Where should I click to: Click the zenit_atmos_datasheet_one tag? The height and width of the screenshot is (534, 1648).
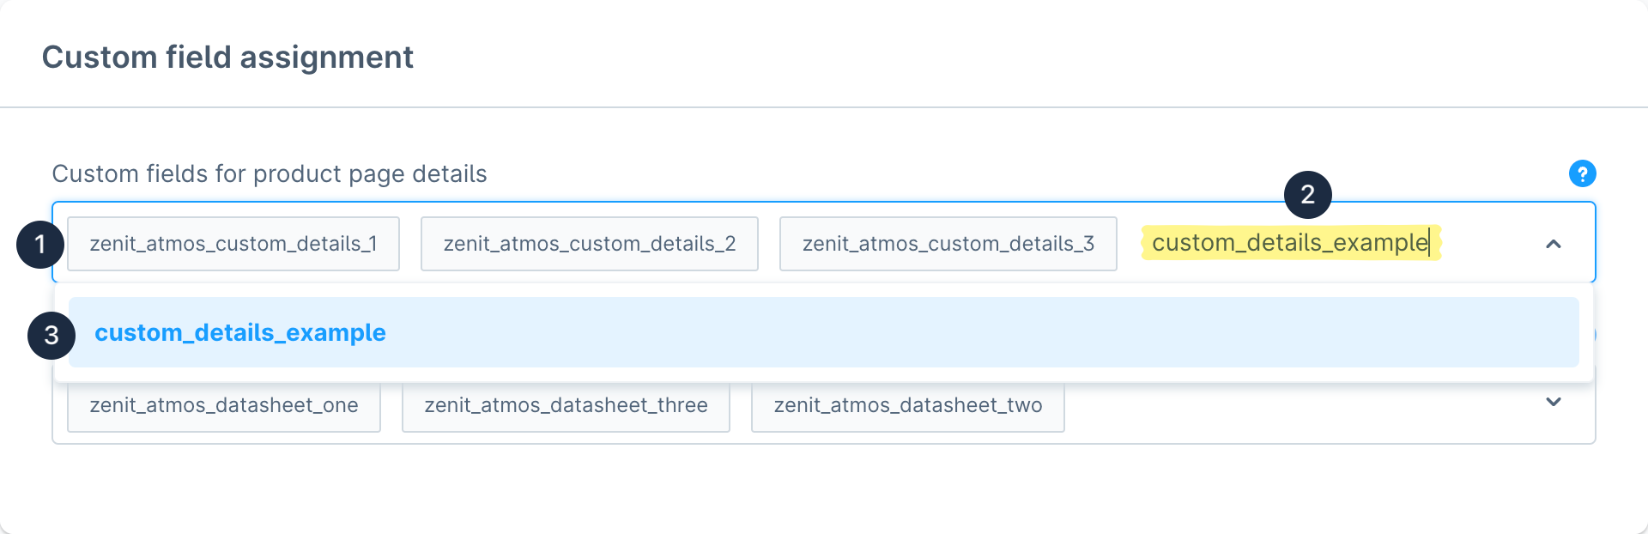tap(223, 406)
